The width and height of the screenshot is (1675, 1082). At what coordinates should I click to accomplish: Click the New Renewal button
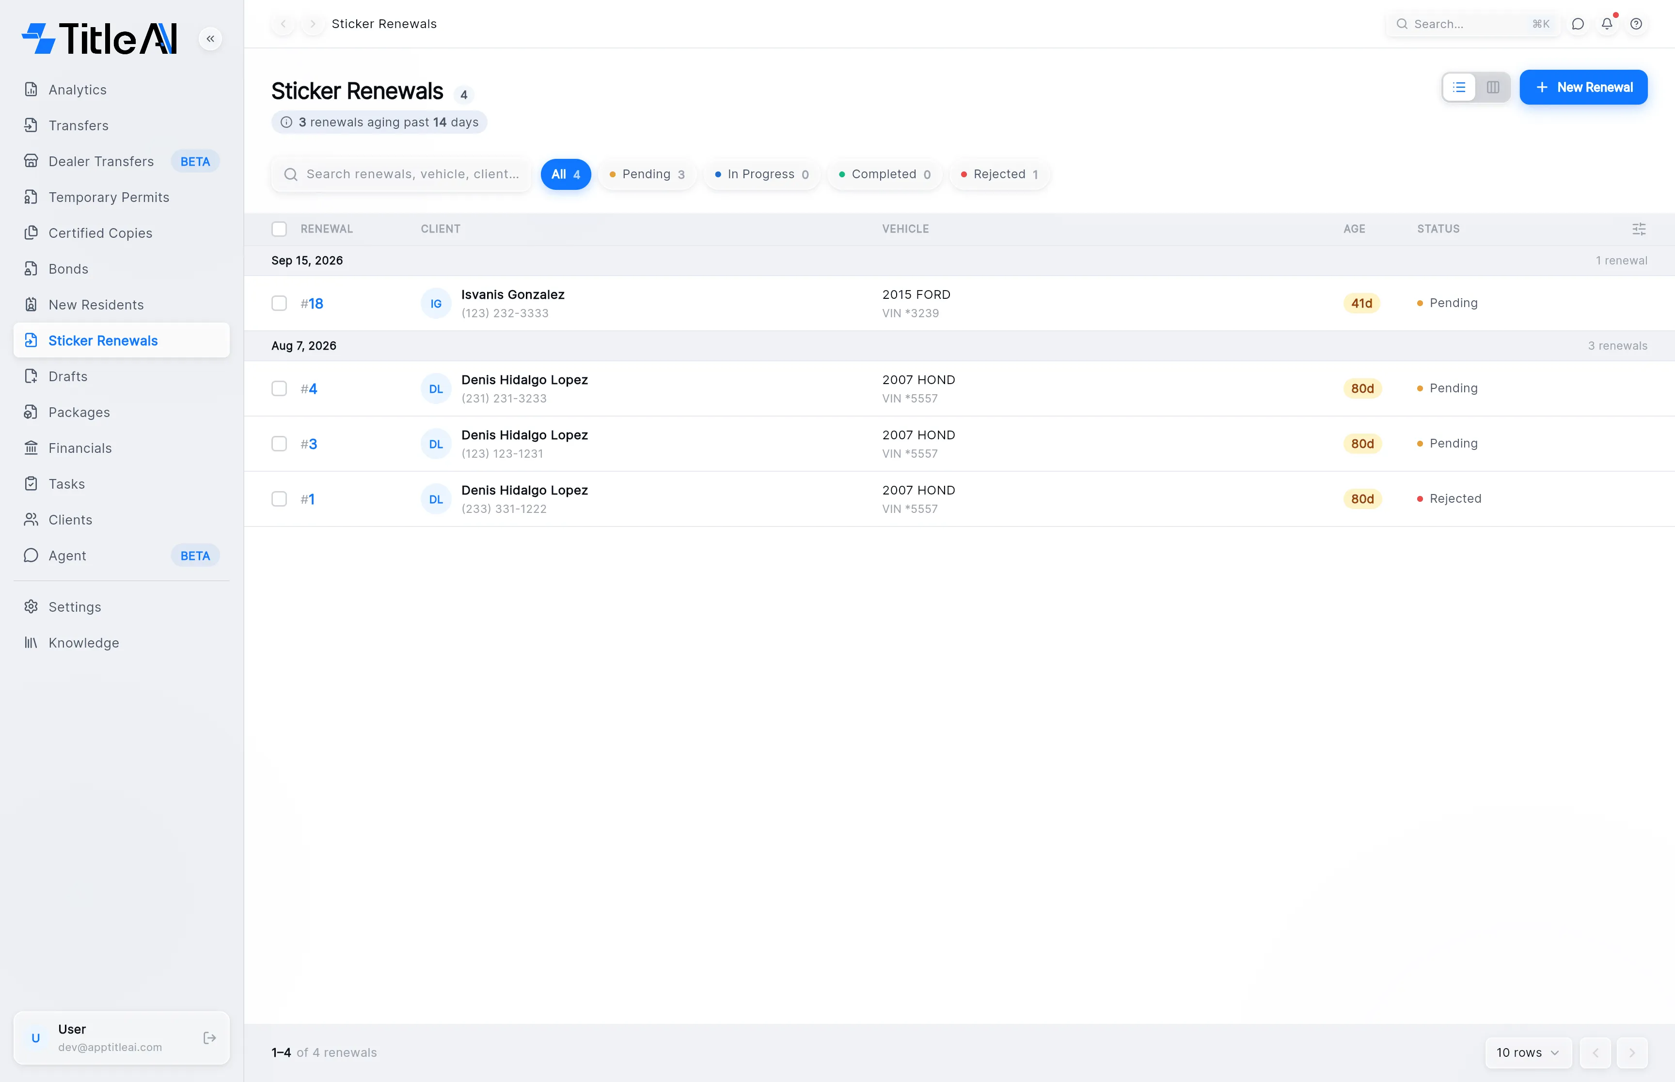pos(1583,87)
